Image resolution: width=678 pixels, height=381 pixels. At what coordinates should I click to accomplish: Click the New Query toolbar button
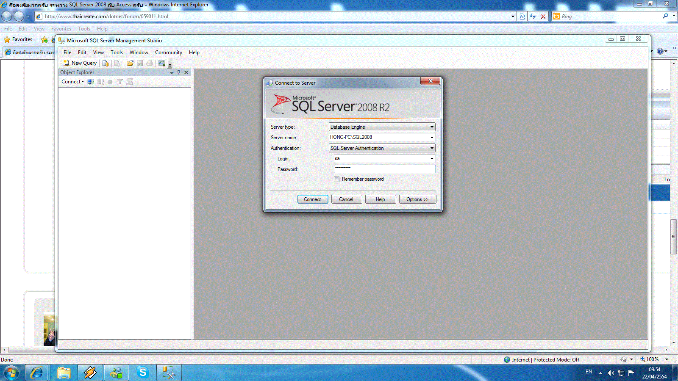pos(80,63)
